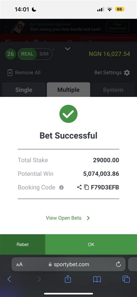This screenshot has height=297, width=137.
Task: Tap the share icon beside booking code
Action: point(79,187)
